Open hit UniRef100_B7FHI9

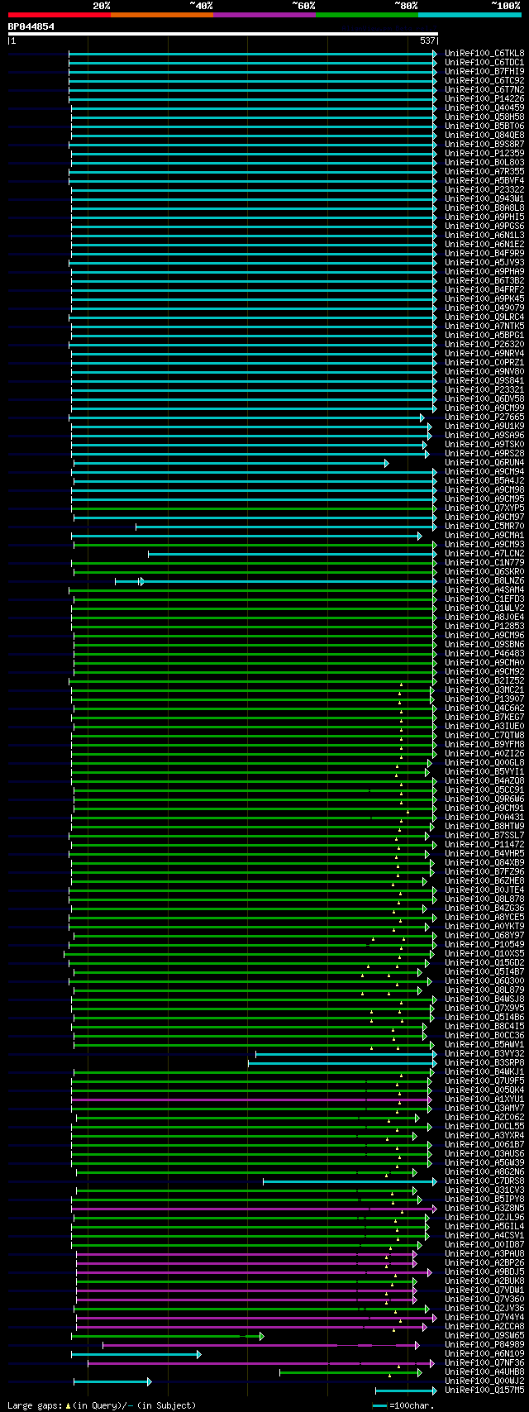[x=484, y=71]
